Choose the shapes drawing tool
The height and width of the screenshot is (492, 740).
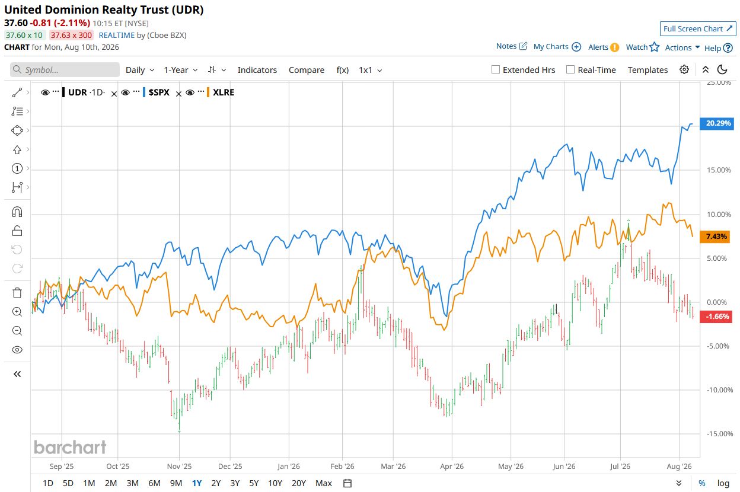17,130
